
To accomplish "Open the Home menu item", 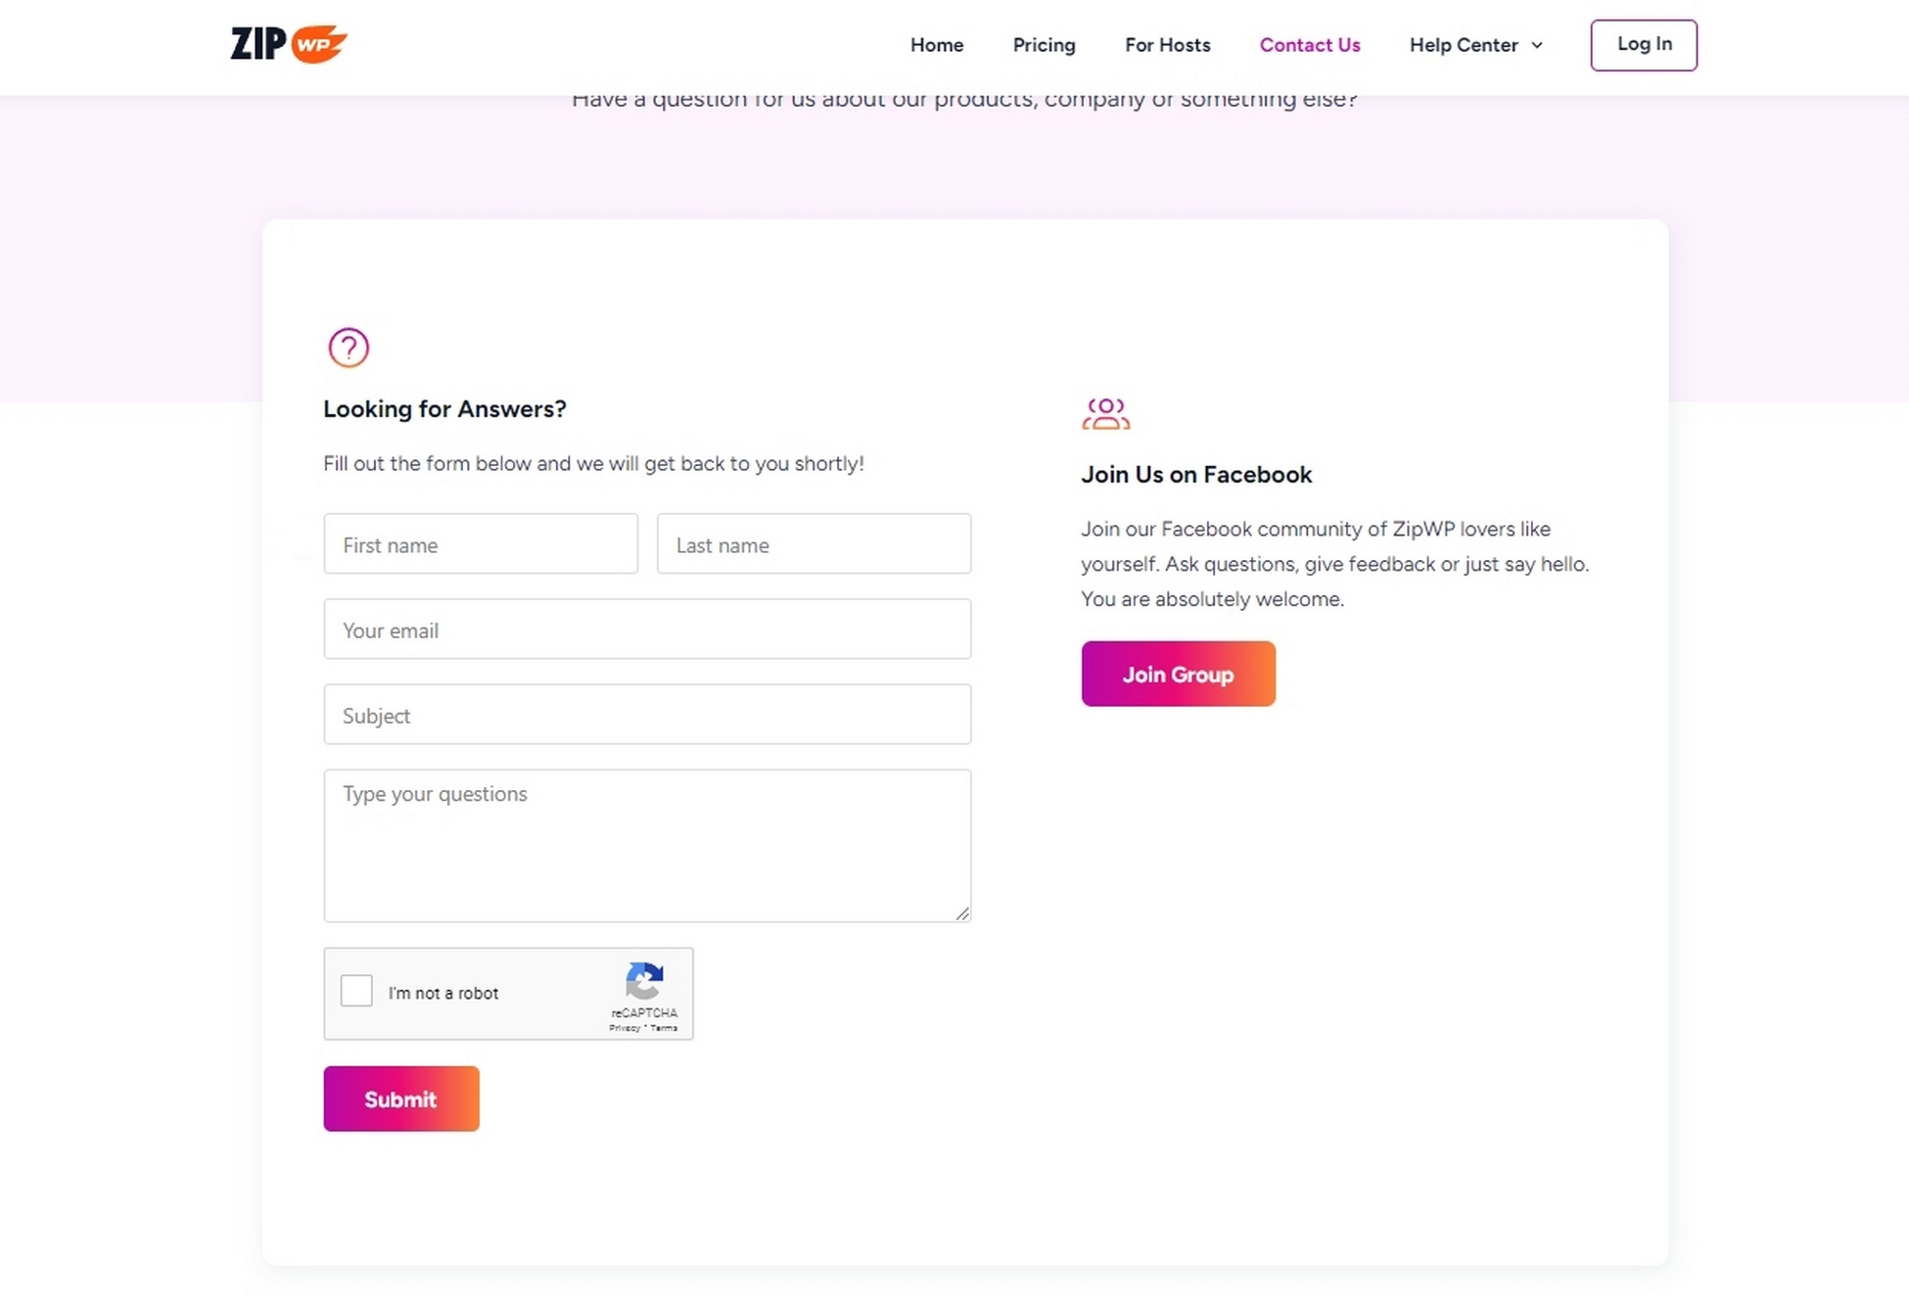I will [936, 45].
